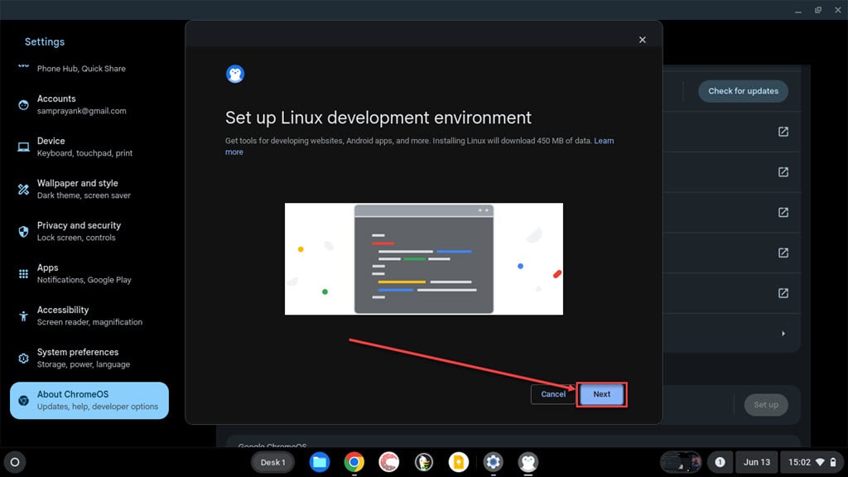
Task: Click Next in the Linux setup dialog
Action: (x=601, y=394)
